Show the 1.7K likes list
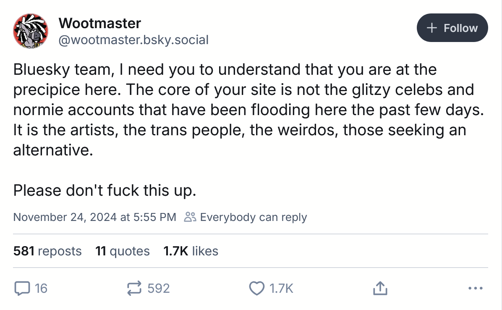The height and width of the screenshot is (310, 502). (x=191, y=251)
